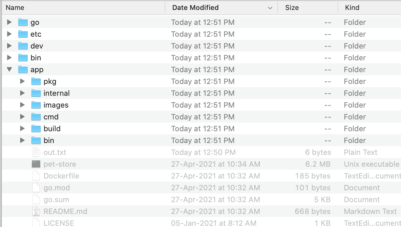This screenshot has width=401, height=227.
Task: Select the pet-store Unix executable icon
Action: click(x=36, y=164)
